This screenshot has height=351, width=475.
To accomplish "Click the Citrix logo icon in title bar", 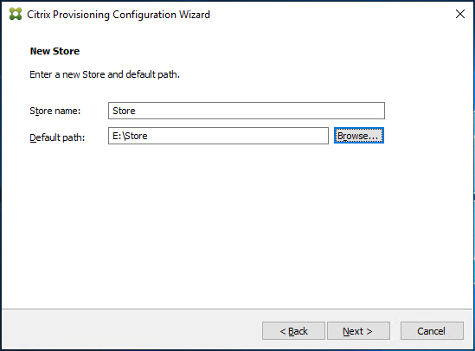I will [16, 14].
